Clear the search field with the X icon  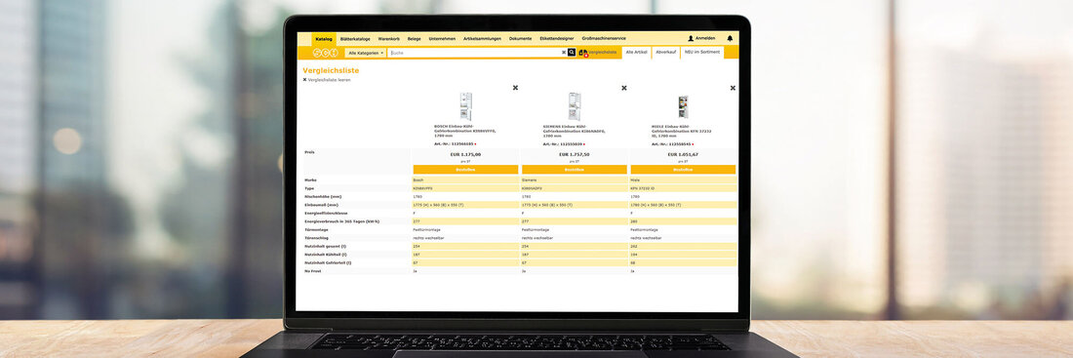pyautogui.click(x=564, y=52)
